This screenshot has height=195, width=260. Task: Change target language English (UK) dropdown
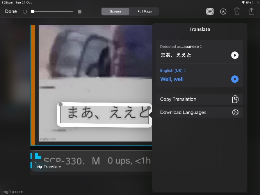pos(173,71)
